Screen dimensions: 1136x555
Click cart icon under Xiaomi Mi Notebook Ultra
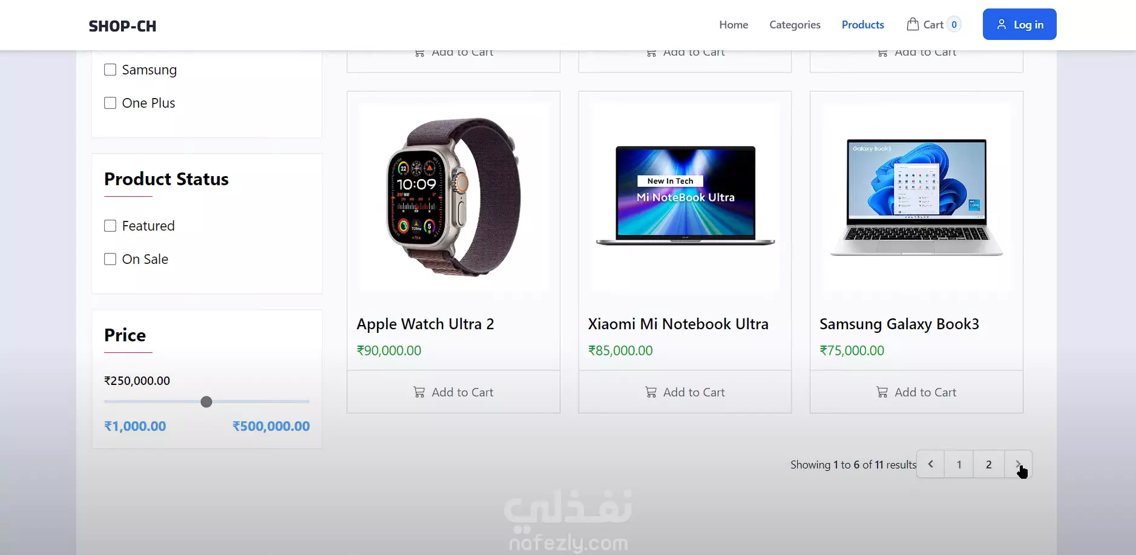tap(651, 392)
